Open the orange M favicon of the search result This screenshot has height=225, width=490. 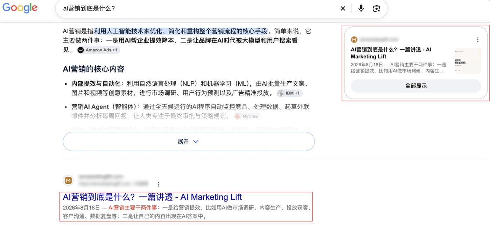click(x=68, y=181)
